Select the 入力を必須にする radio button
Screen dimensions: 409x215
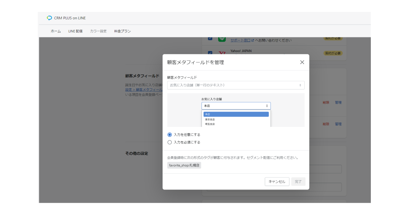click(169, 142)
